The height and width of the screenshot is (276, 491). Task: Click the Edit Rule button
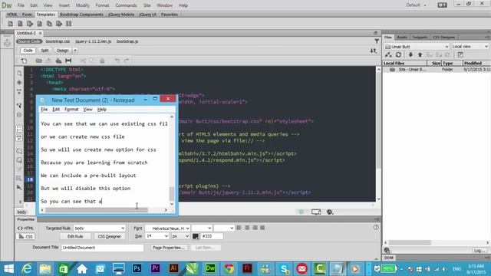pos(75,237)
